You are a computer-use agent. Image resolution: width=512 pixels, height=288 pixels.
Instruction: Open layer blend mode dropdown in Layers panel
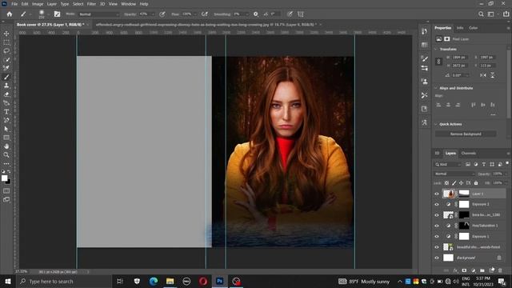(x=454, y=174)
